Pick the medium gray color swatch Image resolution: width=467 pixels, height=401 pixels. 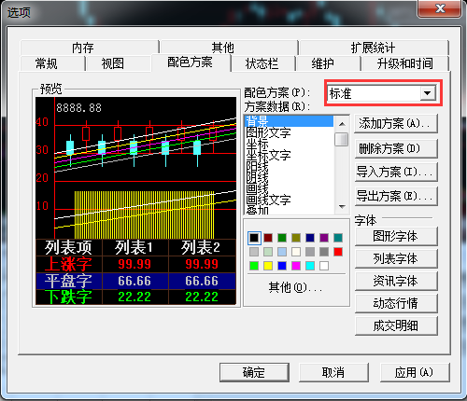point(310,252)
